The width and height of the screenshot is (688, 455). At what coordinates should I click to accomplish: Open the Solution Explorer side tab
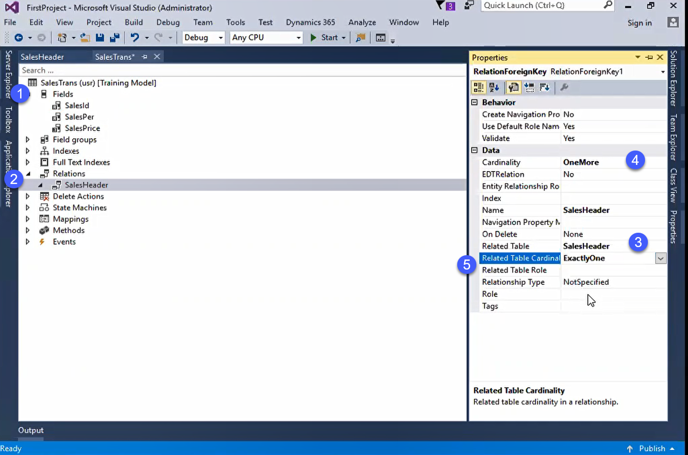[x=673, y=78]
